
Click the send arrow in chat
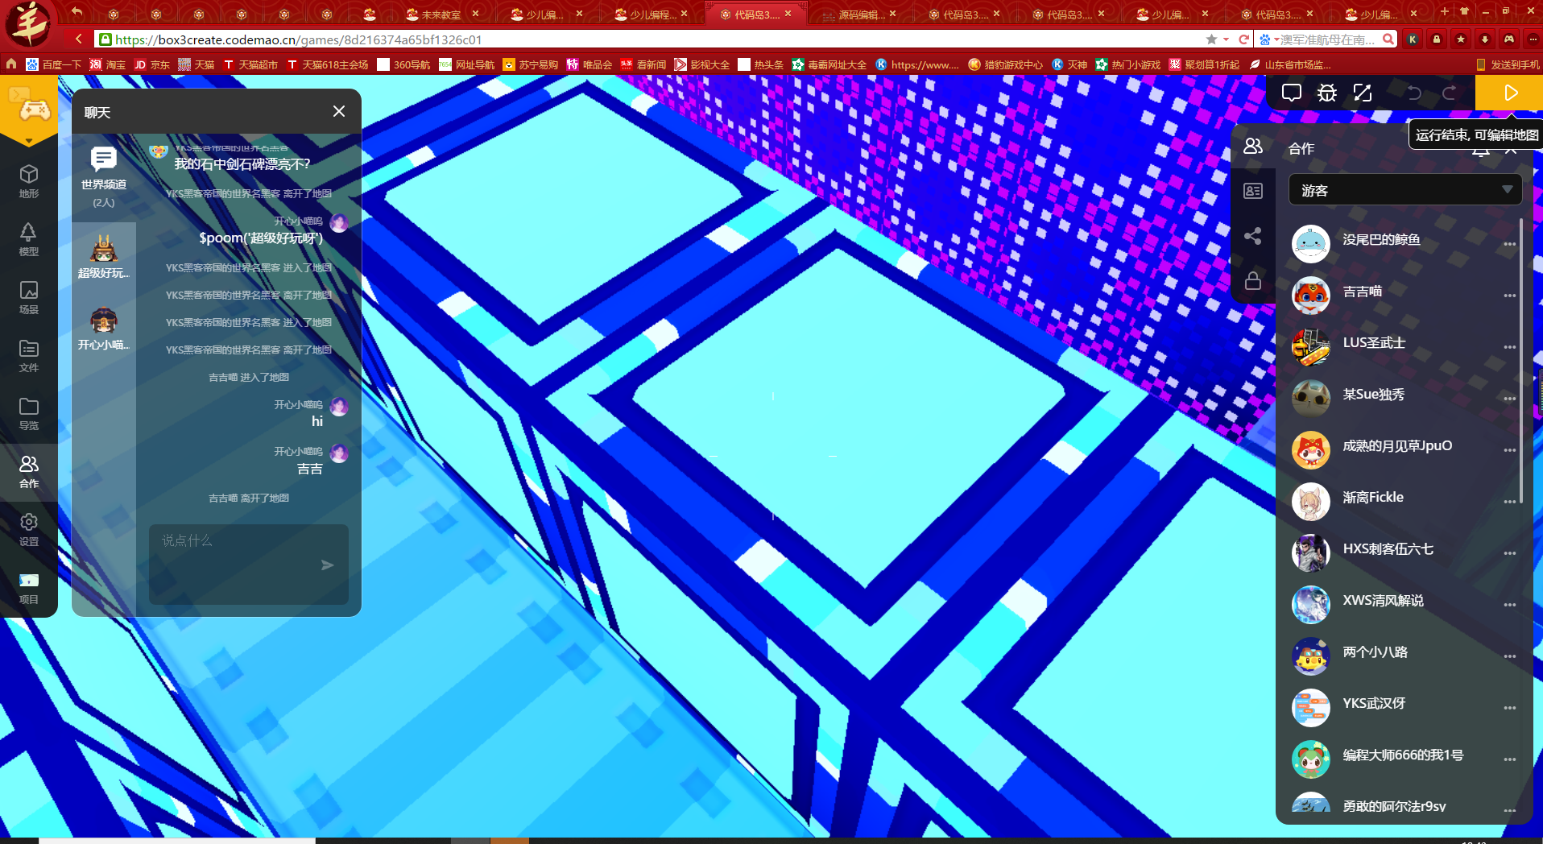(327, 565)
